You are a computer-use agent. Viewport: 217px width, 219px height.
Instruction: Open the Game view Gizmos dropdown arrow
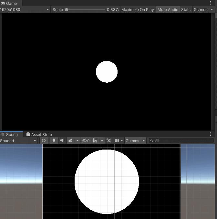click(212, 10)
